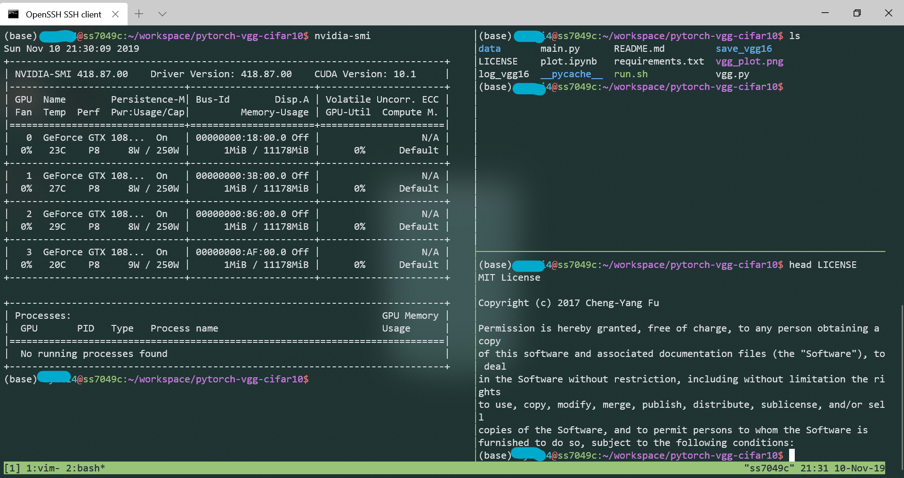Click the 'main.py' file name
The width and height of the screenshot is (904, 478).
tap(560, 49)
